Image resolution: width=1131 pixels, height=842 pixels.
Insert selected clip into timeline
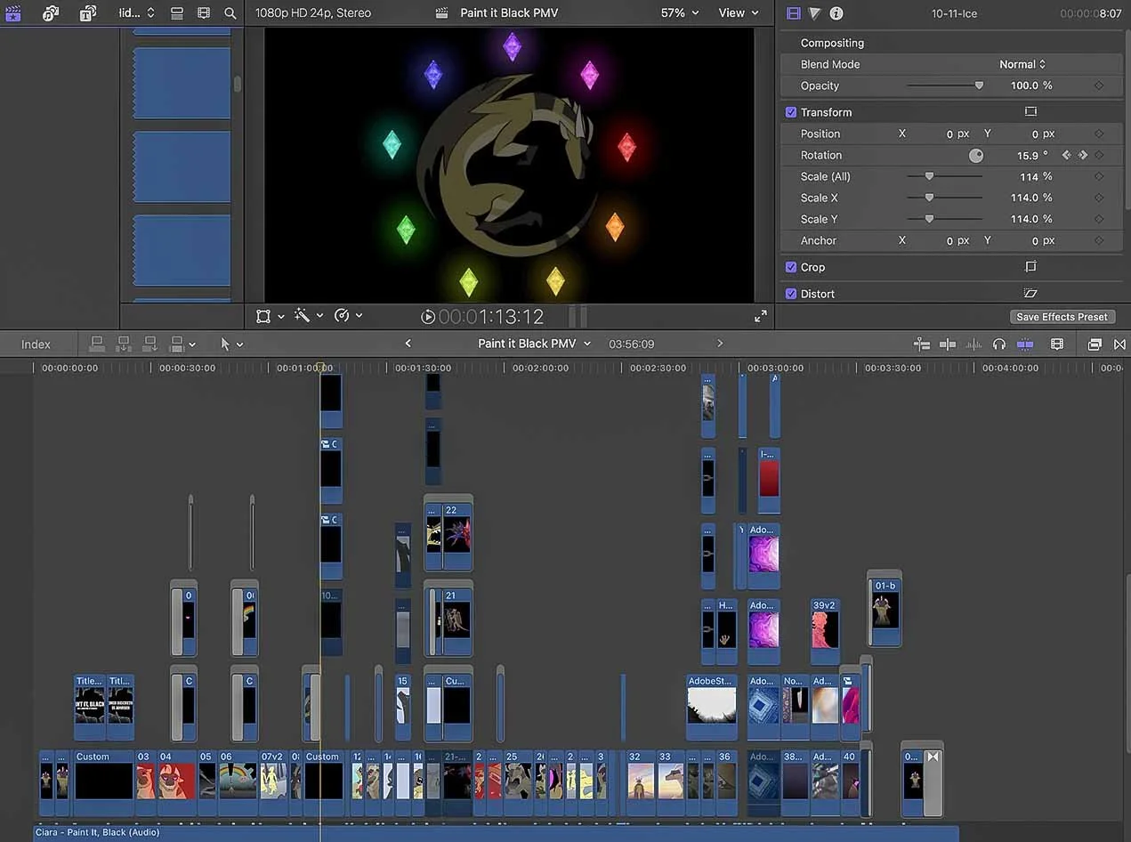(x=124, y=344)
